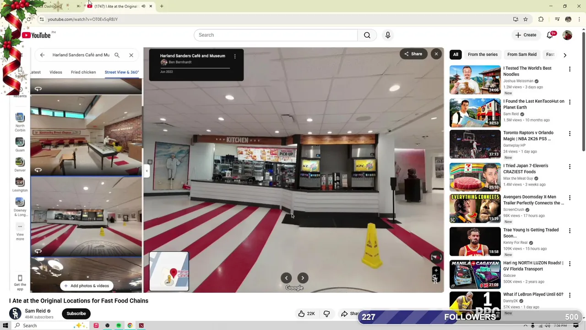586x330 pixels.
Task: Click the Maps back arrow
Action: click(x=42, y=55)
